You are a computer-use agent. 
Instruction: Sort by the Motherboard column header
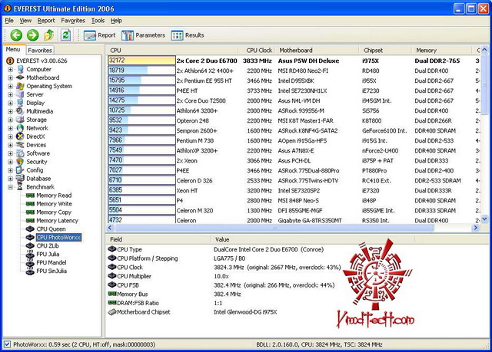coord(317,50)
